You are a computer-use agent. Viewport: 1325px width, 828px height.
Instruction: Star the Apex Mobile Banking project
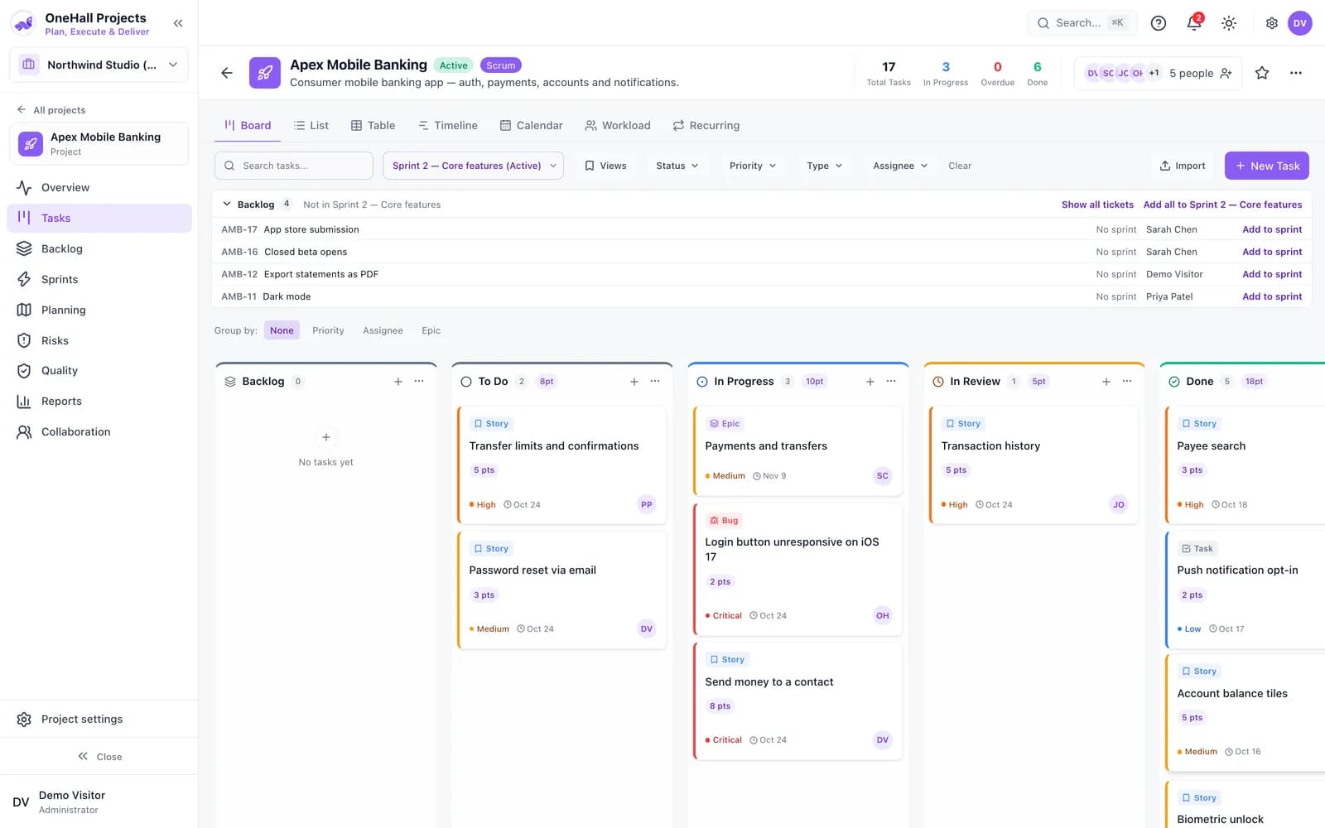[1262, 73]
